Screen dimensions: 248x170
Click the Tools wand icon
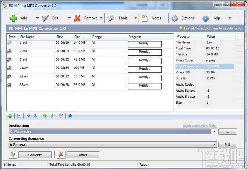[x=111, y=18]
